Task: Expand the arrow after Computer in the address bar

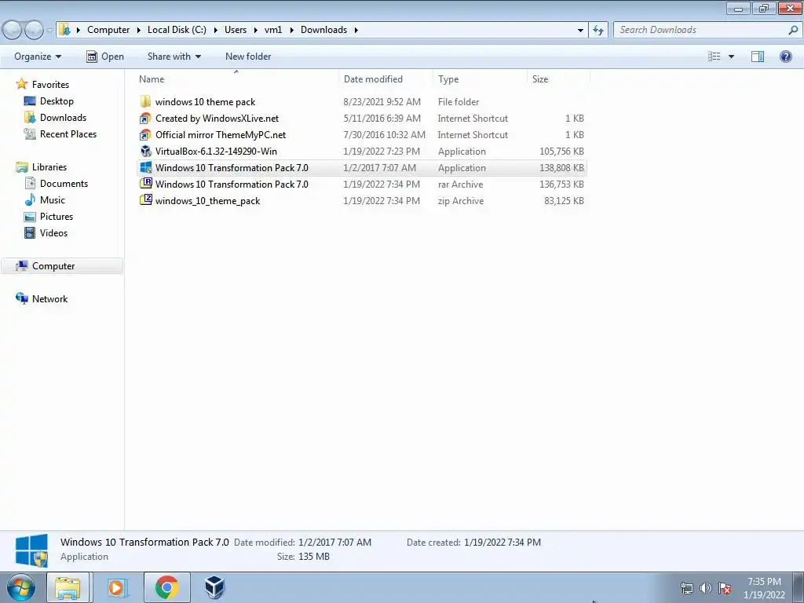Action: tap(138, 31)
